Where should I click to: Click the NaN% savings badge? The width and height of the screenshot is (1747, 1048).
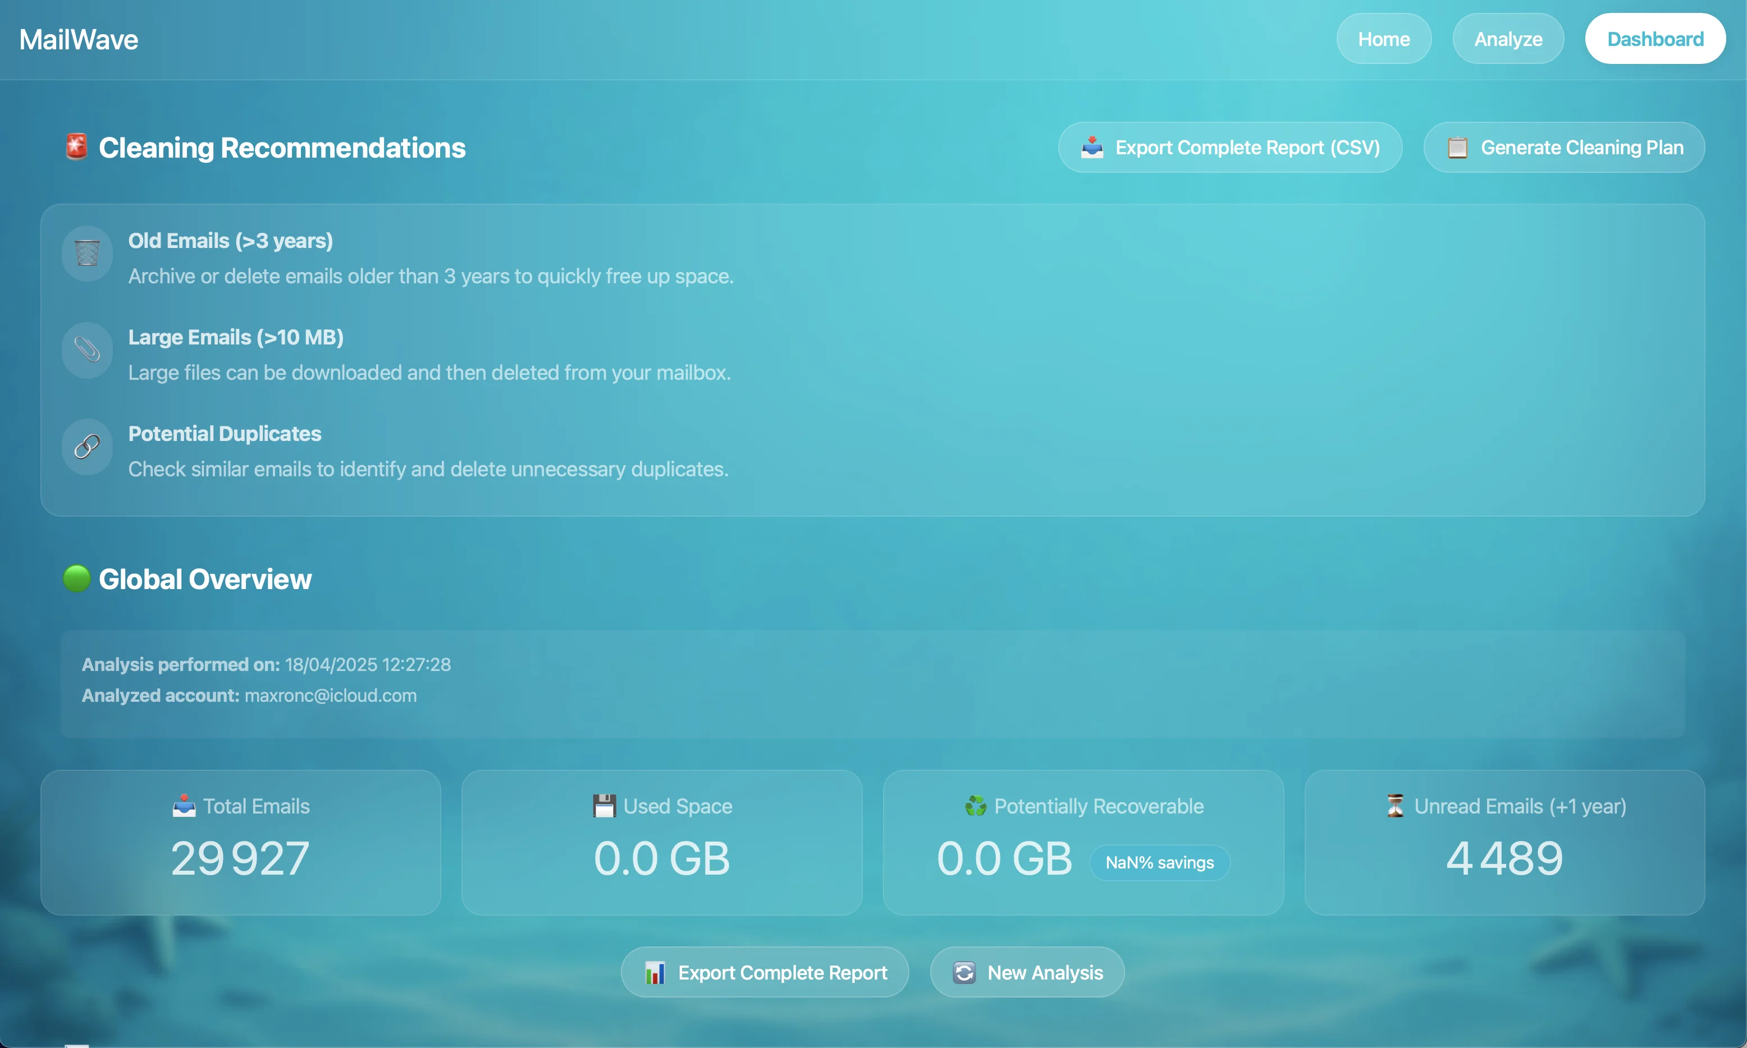pyautogui.click(x=1159, y=862)
